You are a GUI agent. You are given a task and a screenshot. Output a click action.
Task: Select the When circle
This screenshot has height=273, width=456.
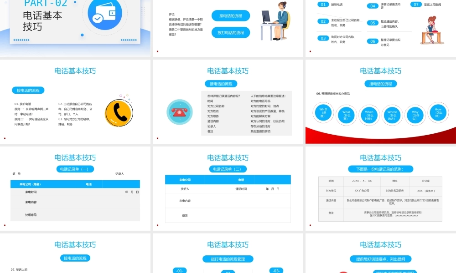[x=369, y=115]
